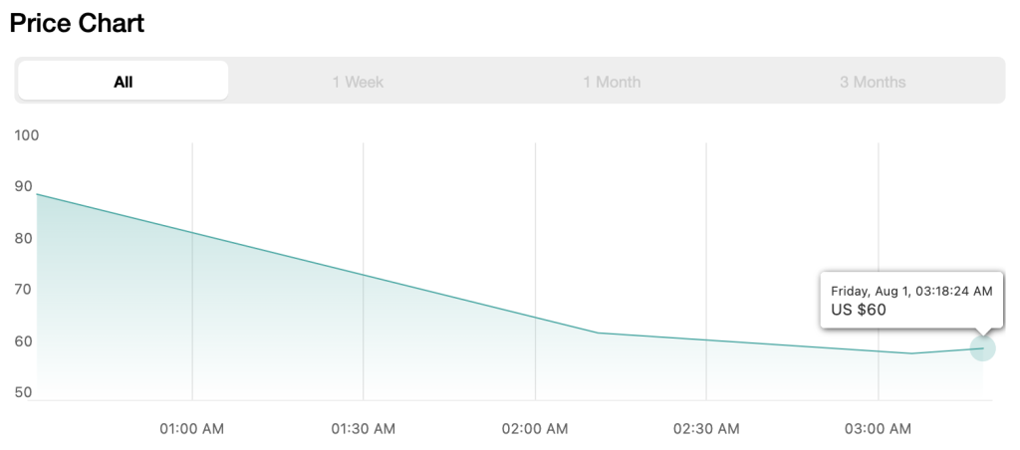This screenshot has height=450, width=1020.
Task: Switch to the 1 Month tab
Action: [x=612, y=82]
